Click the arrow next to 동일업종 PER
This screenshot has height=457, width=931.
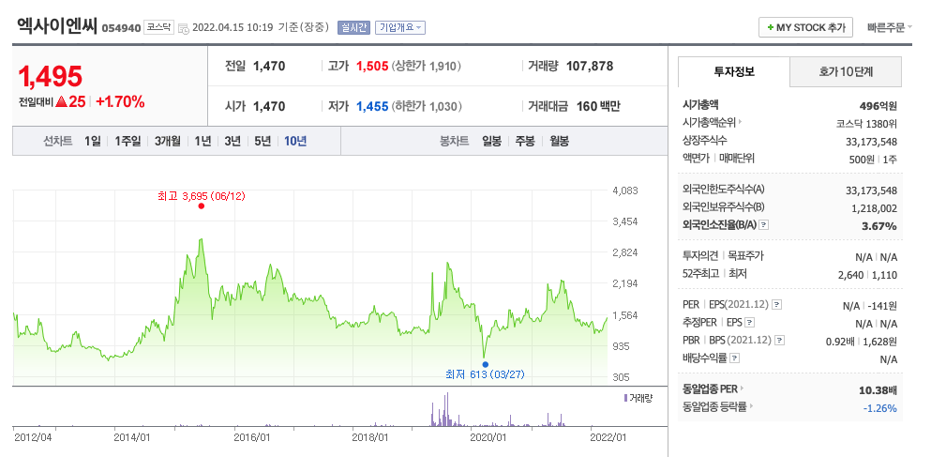coord(742,389)
